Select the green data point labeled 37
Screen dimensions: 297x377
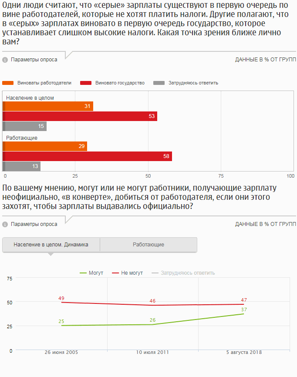244,313
